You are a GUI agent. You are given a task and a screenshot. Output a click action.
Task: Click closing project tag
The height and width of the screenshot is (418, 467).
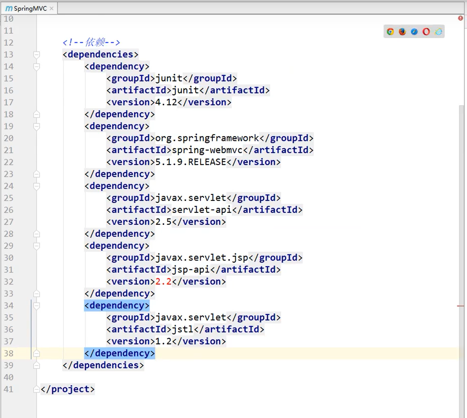68,389
